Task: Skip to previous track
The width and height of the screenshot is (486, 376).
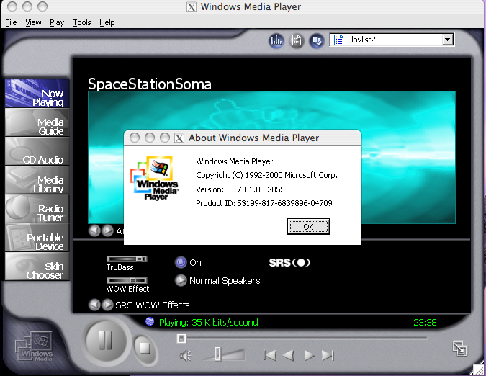Action: coord(270,355)
